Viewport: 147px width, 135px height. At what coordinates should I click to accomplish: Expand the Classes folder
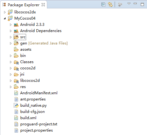11,62
